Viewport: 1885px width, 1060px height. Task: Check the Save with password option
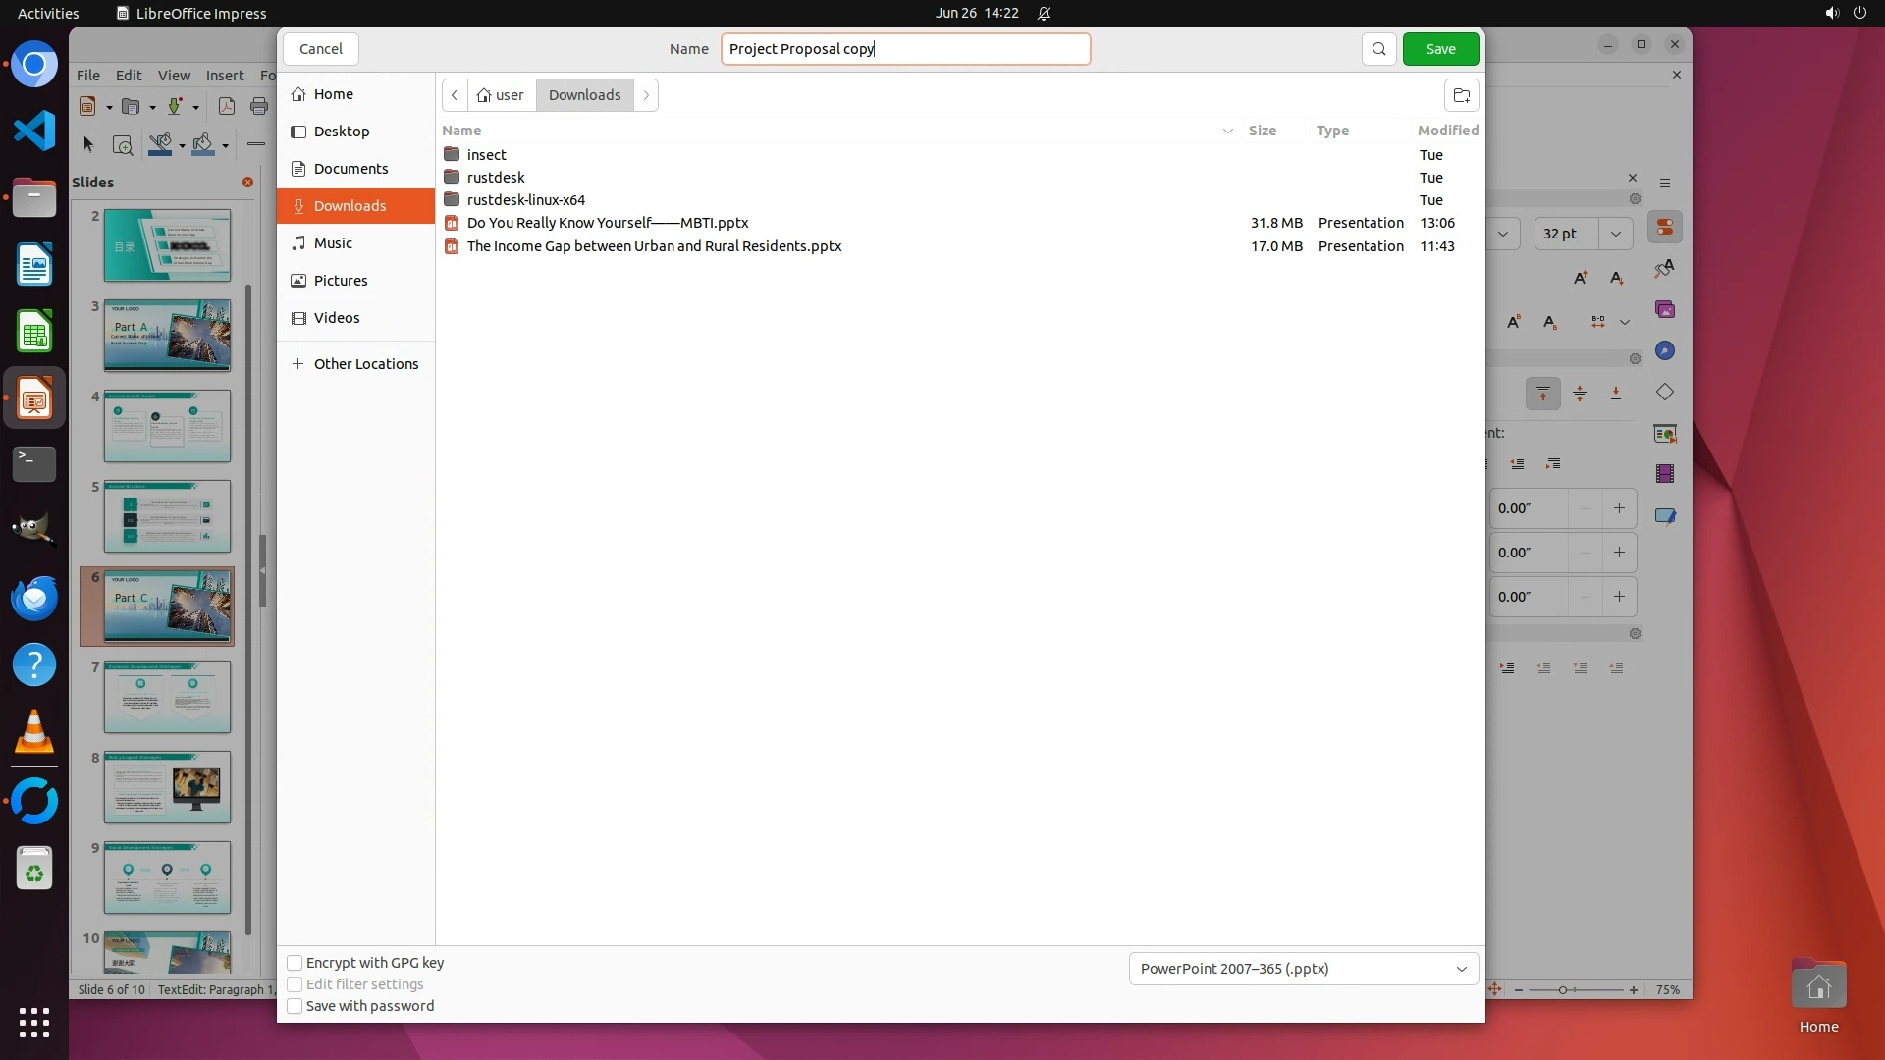295,1006
